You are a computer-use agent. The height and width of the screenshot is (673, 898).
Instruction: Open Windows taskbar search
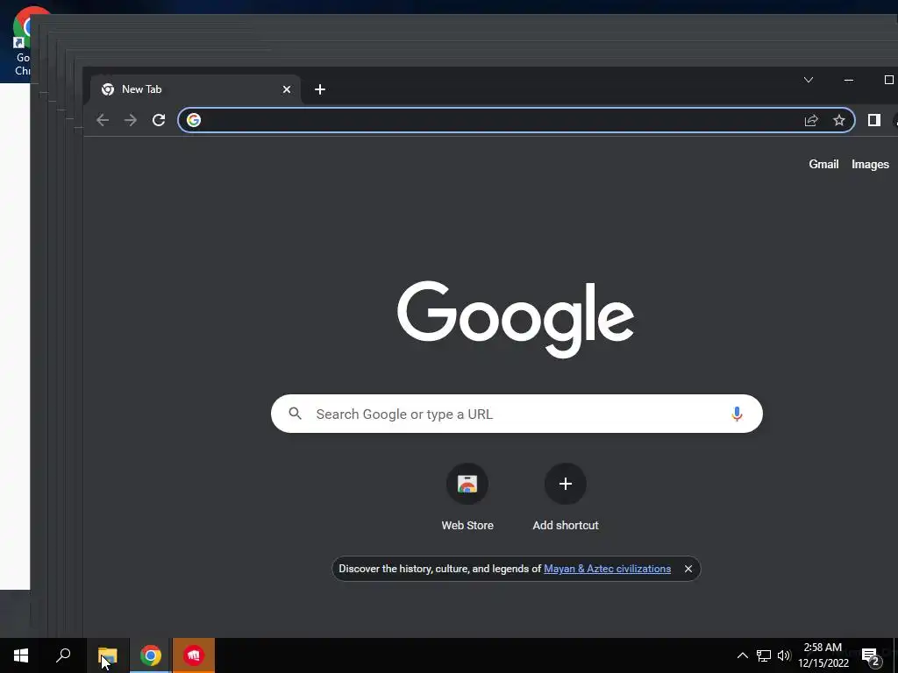(63, 655)
